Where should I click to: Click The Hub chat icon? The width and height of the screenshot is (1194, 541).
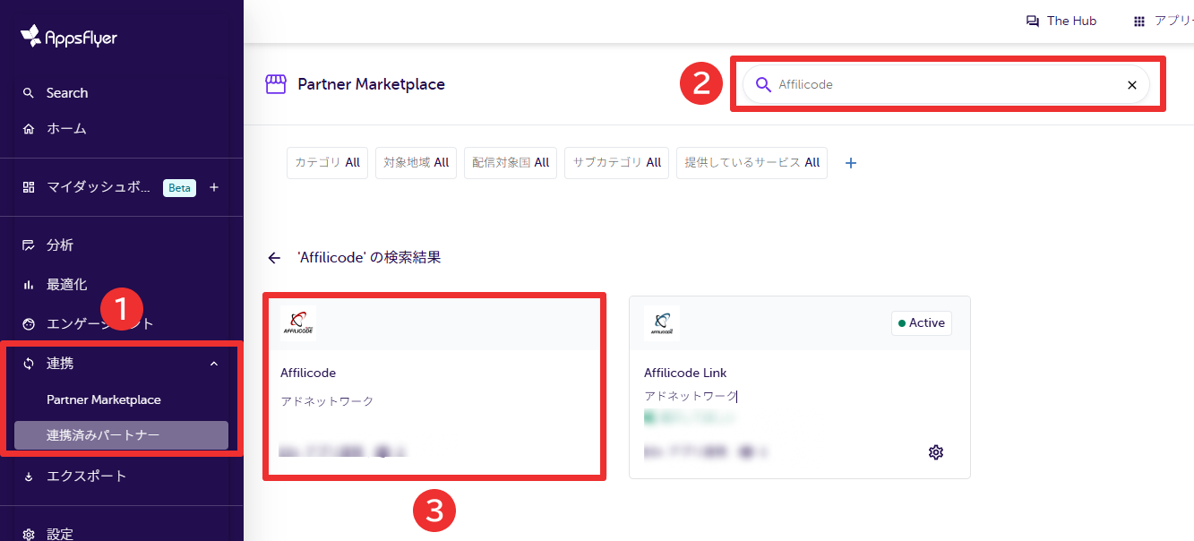(1033, 21)
